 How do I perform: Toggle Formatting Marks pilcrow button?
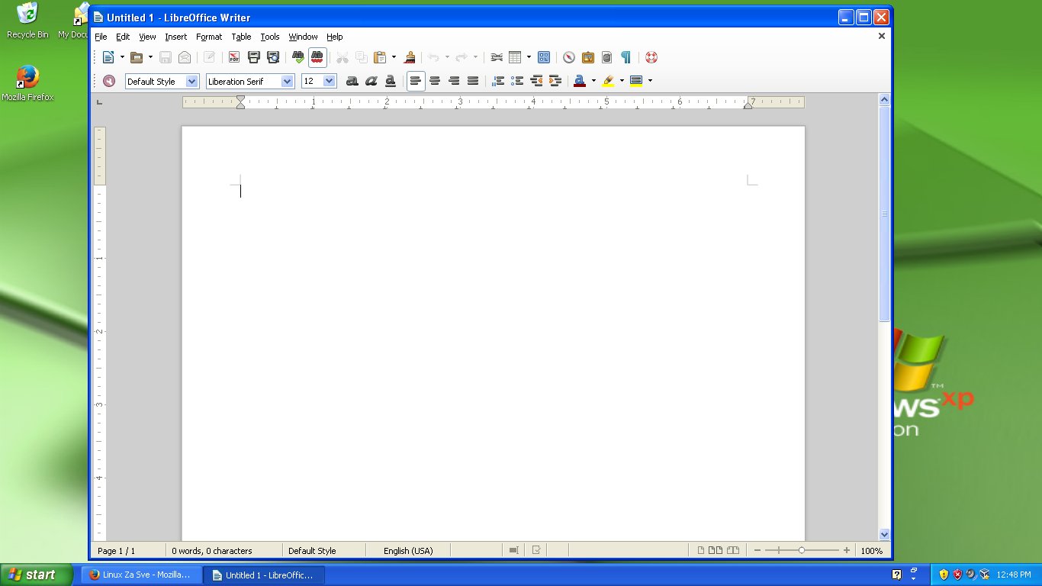pos(626,57)
